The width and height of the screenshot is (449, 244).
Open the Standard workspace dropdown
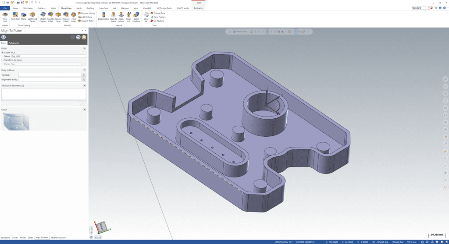click(421, 8)
